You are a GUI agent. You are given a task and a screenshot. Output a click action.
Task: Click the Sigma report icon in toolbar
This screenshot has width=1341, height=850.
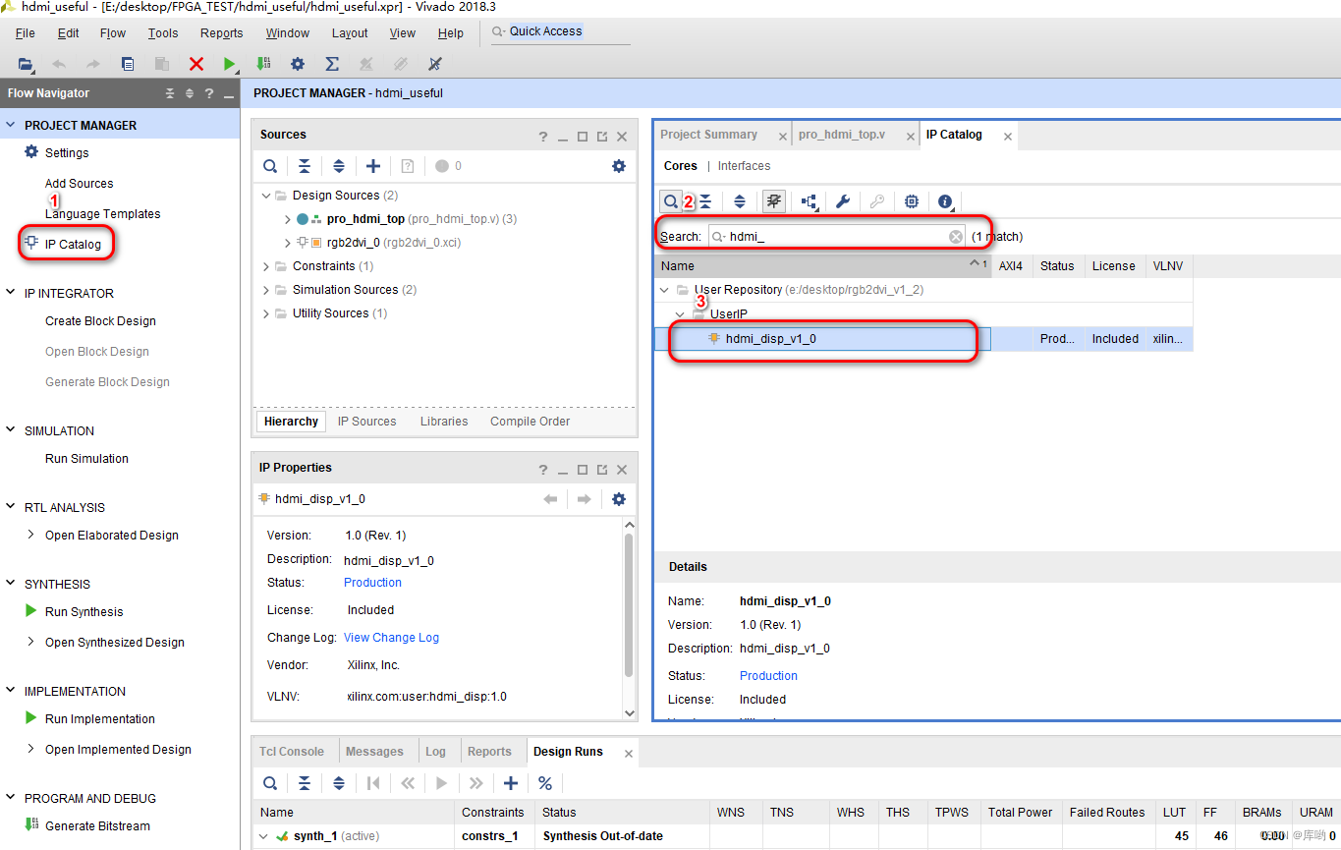(332, 64)
